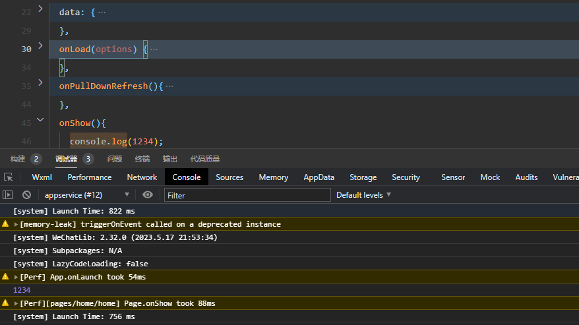
Task: Click the Launch Time: 822 ms log entry
Action: (x=74, y=211)
